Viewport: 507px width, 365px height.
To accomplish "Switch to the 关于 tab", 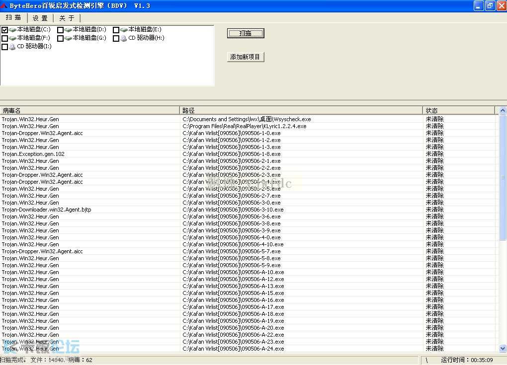I will pos(67,18).
